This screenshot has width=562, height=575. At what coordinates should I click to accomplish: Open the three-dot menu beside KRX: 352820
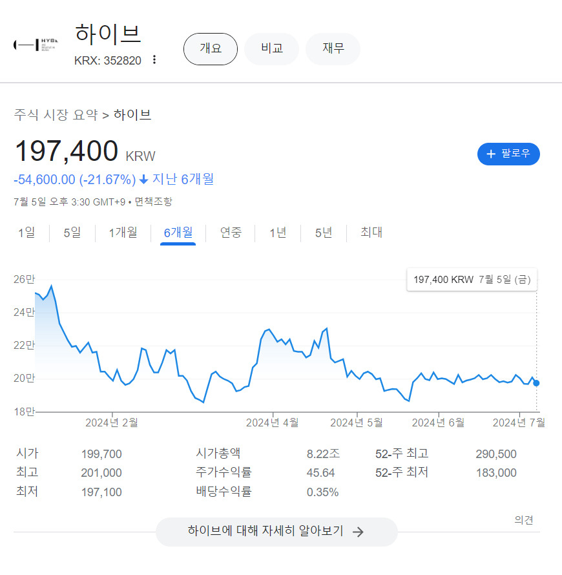(154, 60)
